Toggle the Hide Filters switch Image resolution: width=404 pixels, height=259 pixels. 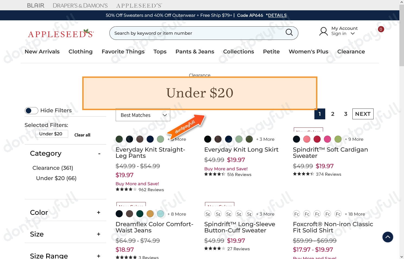tap(31, 111)
